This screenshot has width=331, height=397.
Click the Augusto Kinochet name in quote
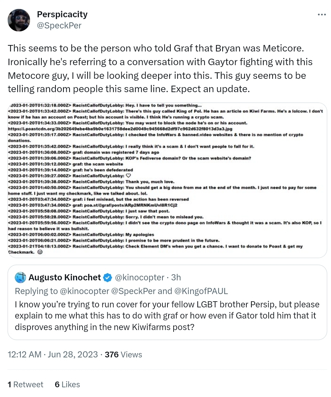[x=64, y=278]
